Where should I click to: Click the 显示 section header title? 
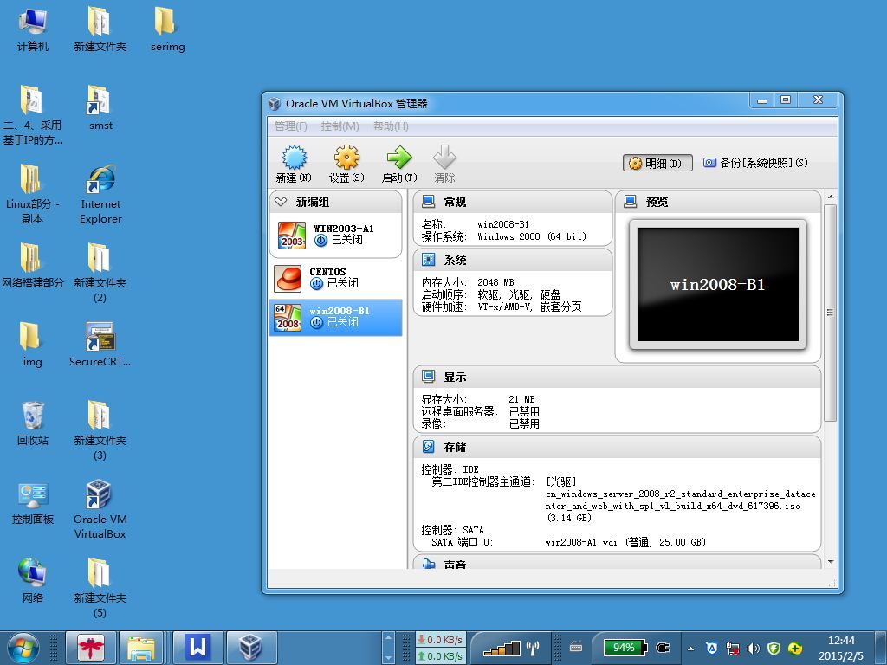click(455, 378)
